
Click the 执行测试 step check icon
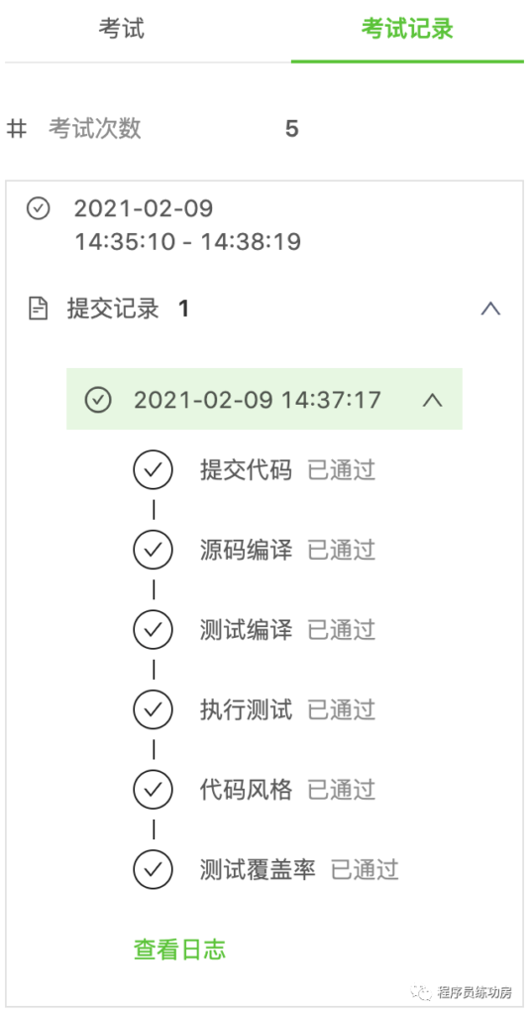pyautogui.click(x=154, y=709)
